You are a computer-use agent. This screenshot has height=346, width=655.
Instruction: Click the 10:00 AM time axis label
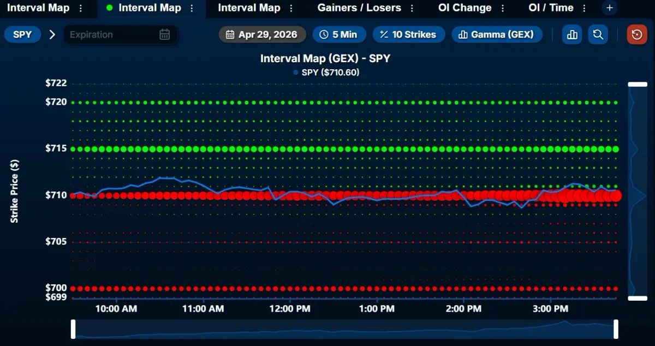(x=116, y=309)
